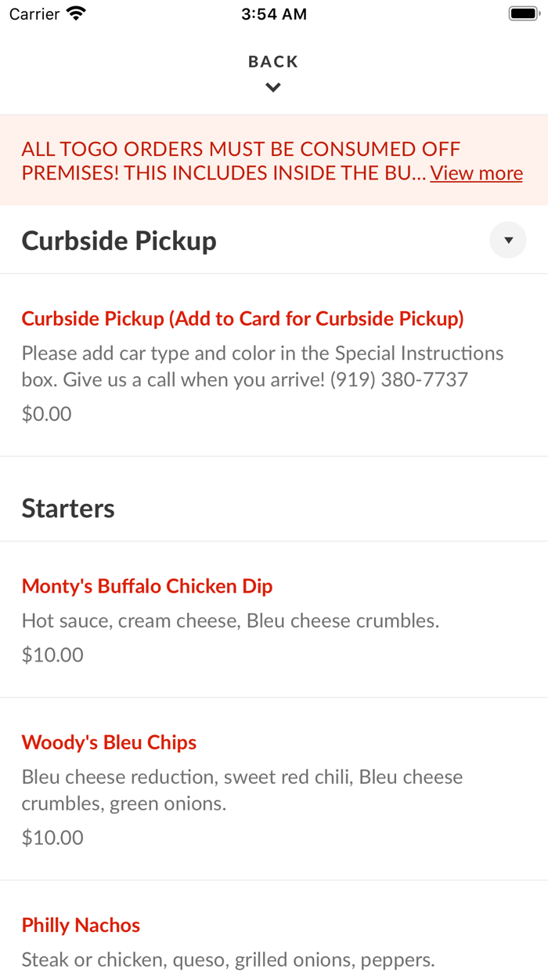The height and width of the screenshot is (975, 548).
Task: Tap the $0.00 curbside pickup price
Action: coord(47,414)
